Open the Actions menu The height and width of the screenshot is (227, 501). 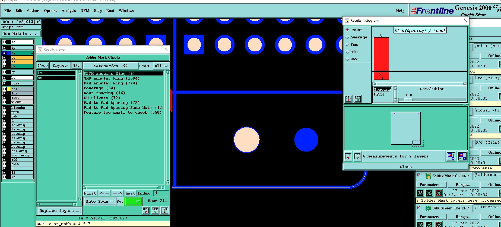[33, 11]
